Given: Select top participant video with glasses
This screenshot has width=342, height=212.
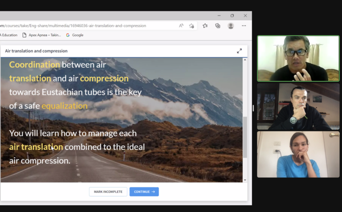Looking at the screenshot, I should (298, 58).
